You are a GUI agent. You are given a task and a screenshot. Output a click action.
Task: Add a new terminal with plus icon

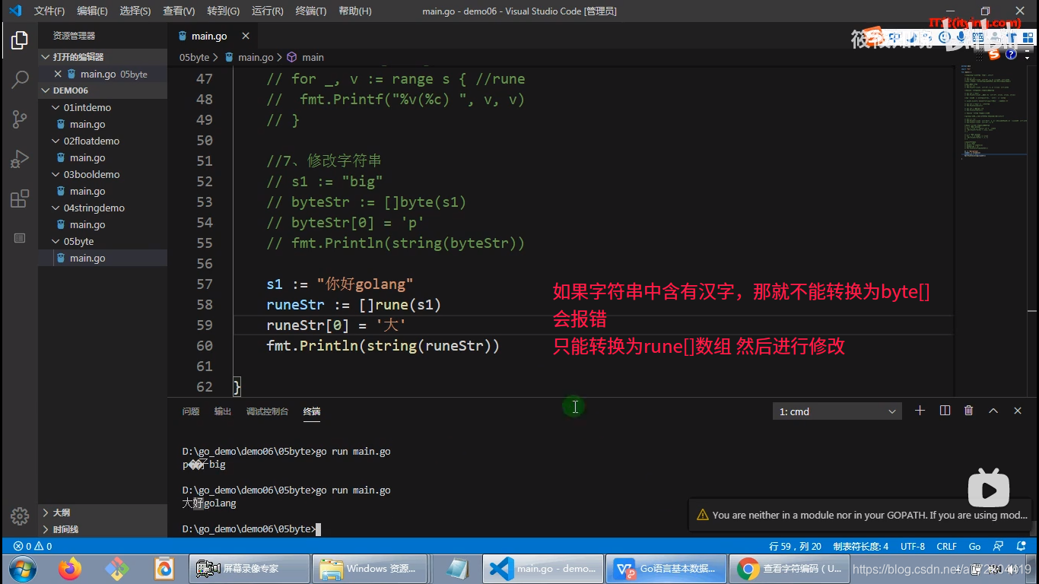(920, 411)
